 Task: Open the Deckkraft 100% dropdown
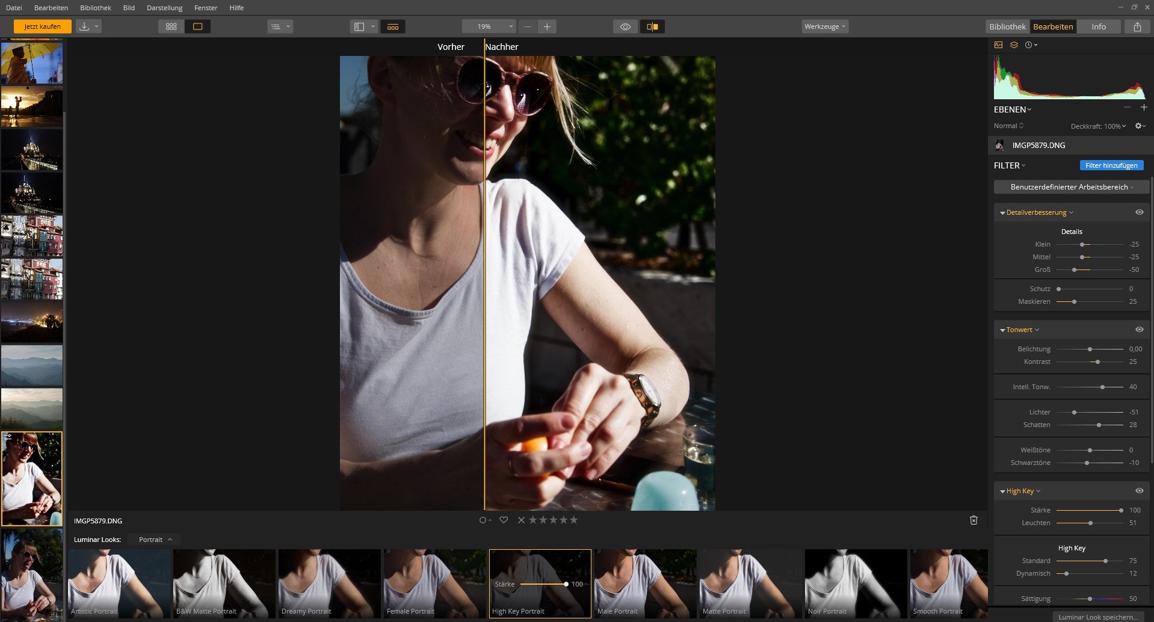(x=1098, y=126)
